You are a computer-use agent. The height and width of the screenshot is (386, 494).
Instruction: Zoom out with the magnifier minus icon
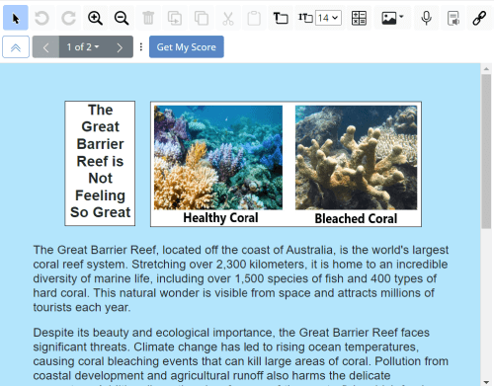tap(122, 18)
